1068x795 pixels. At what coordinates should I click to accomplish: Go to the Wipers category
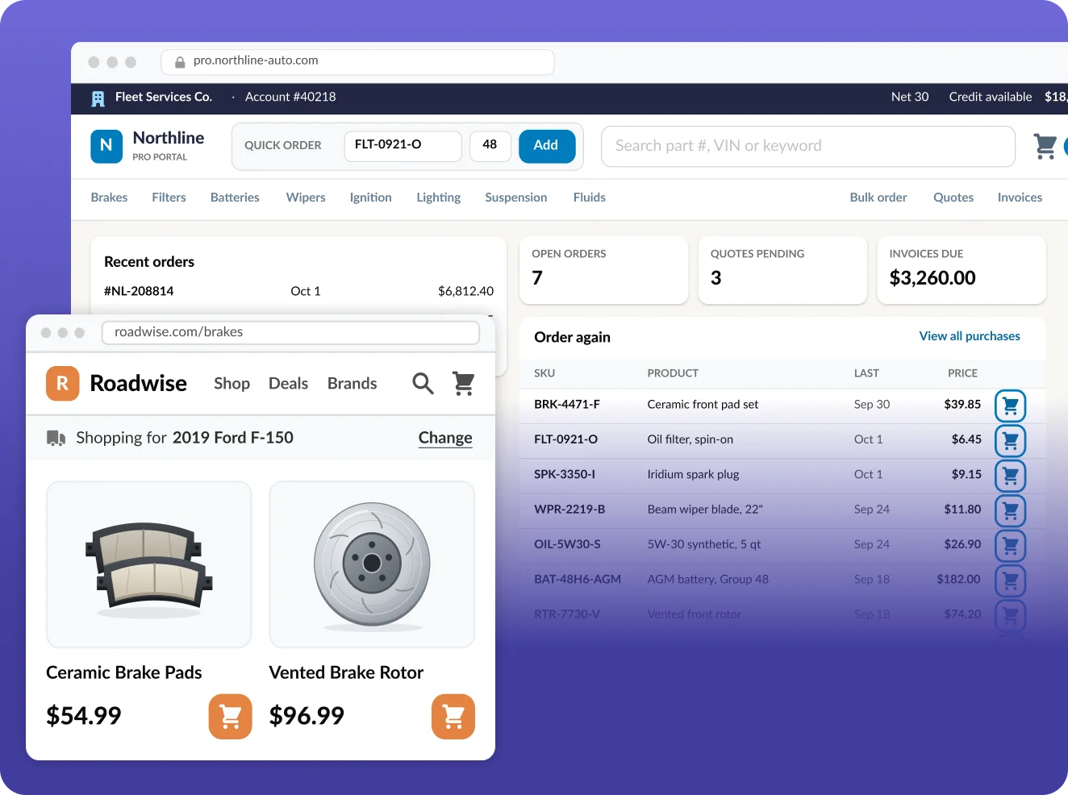coord(306,198)
